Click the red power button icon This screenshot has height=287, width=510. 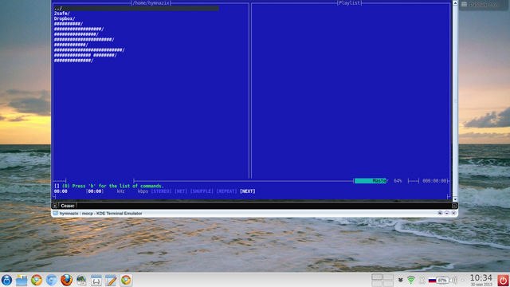click(503, 281)
